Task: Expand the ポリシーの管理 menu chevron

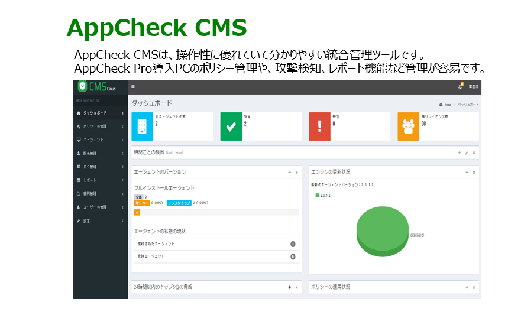Action: 122,126
